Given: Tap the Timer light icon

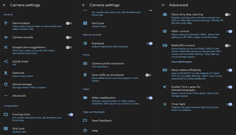Looking at the screenshot, I should point(165,104).
